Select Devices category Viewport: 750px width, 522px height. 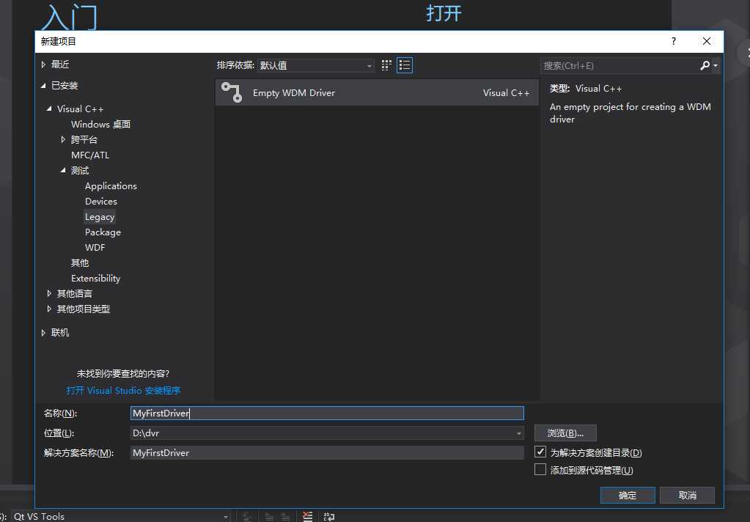(x=101, y=202)
